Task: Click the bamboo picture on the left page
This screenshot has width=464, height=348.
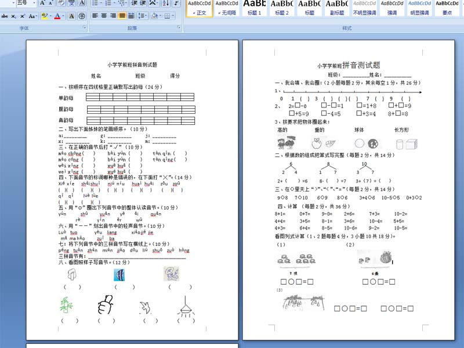Action: click(x=66, y=306)
